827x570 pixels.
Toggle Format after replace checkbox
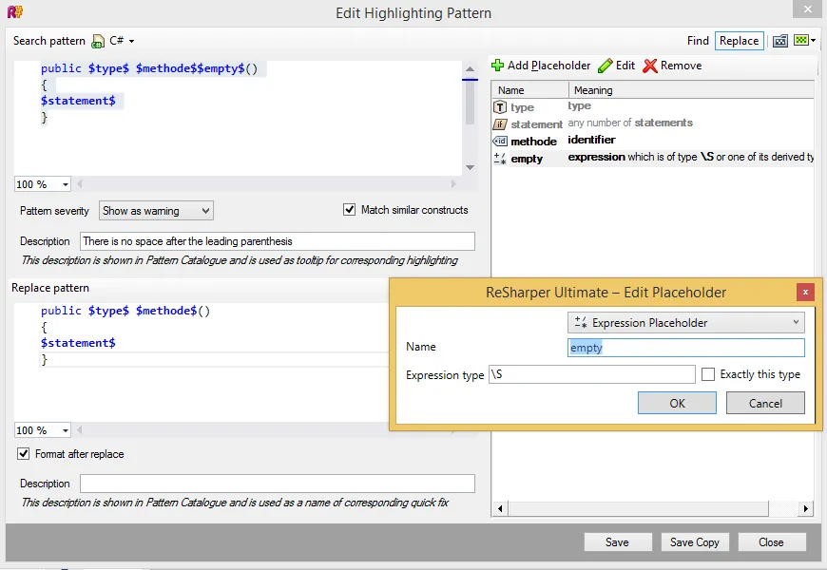(23, 453)
